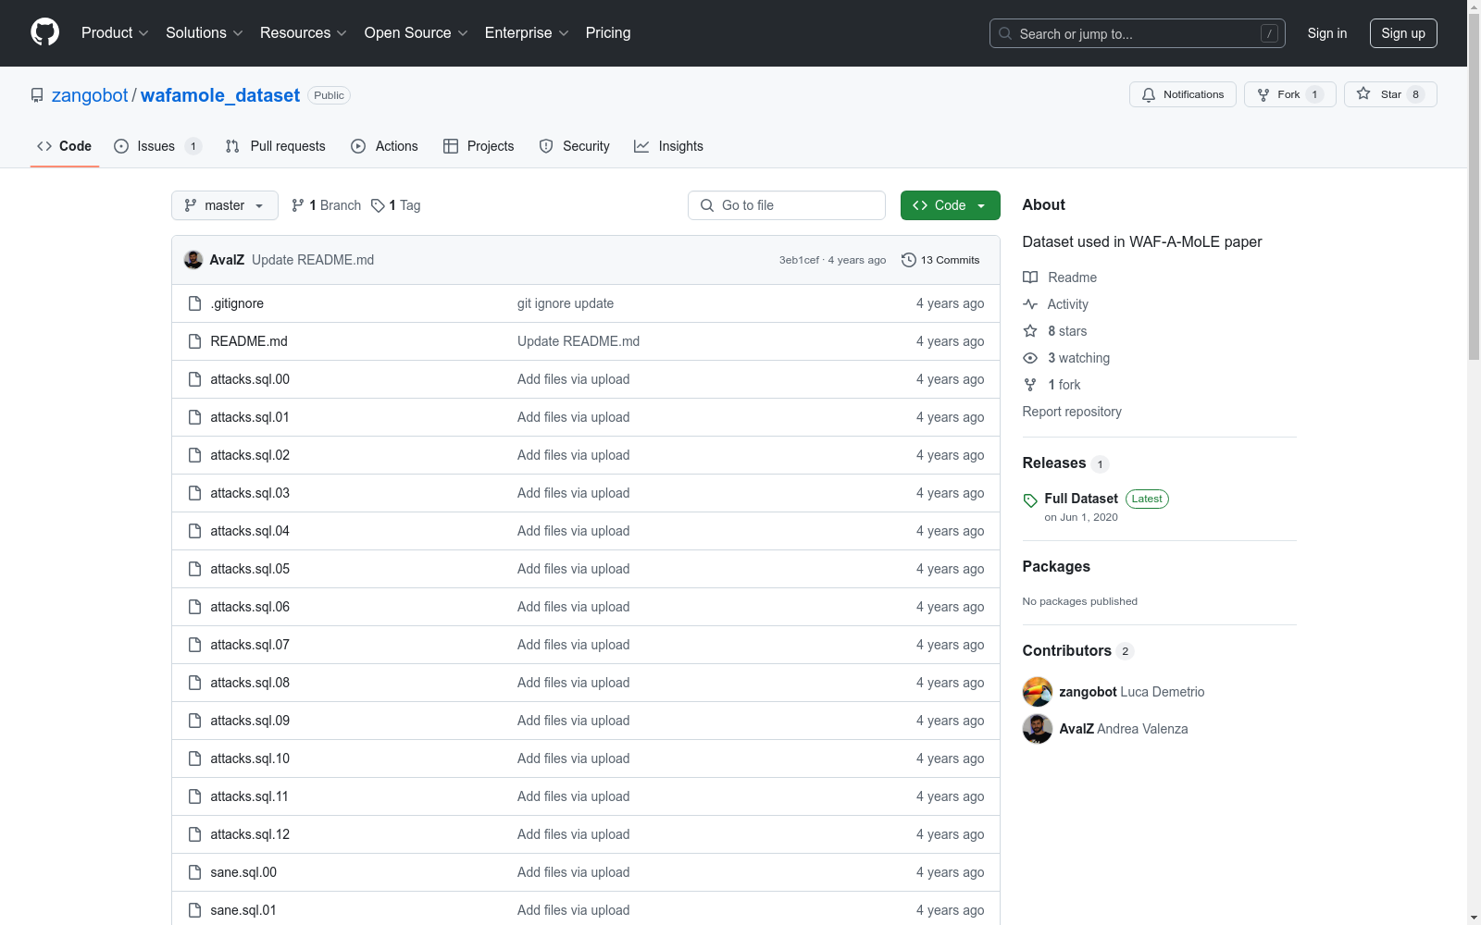Screen dimensions: 1481x925
Task: Click the branch icon beside 1 Branch
Action: (x=298, y=205)
